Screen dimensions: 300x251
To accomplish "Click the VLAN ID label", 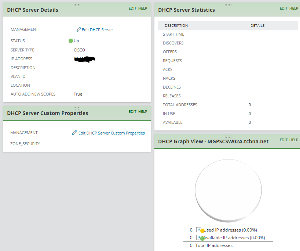I will point(18,76).
